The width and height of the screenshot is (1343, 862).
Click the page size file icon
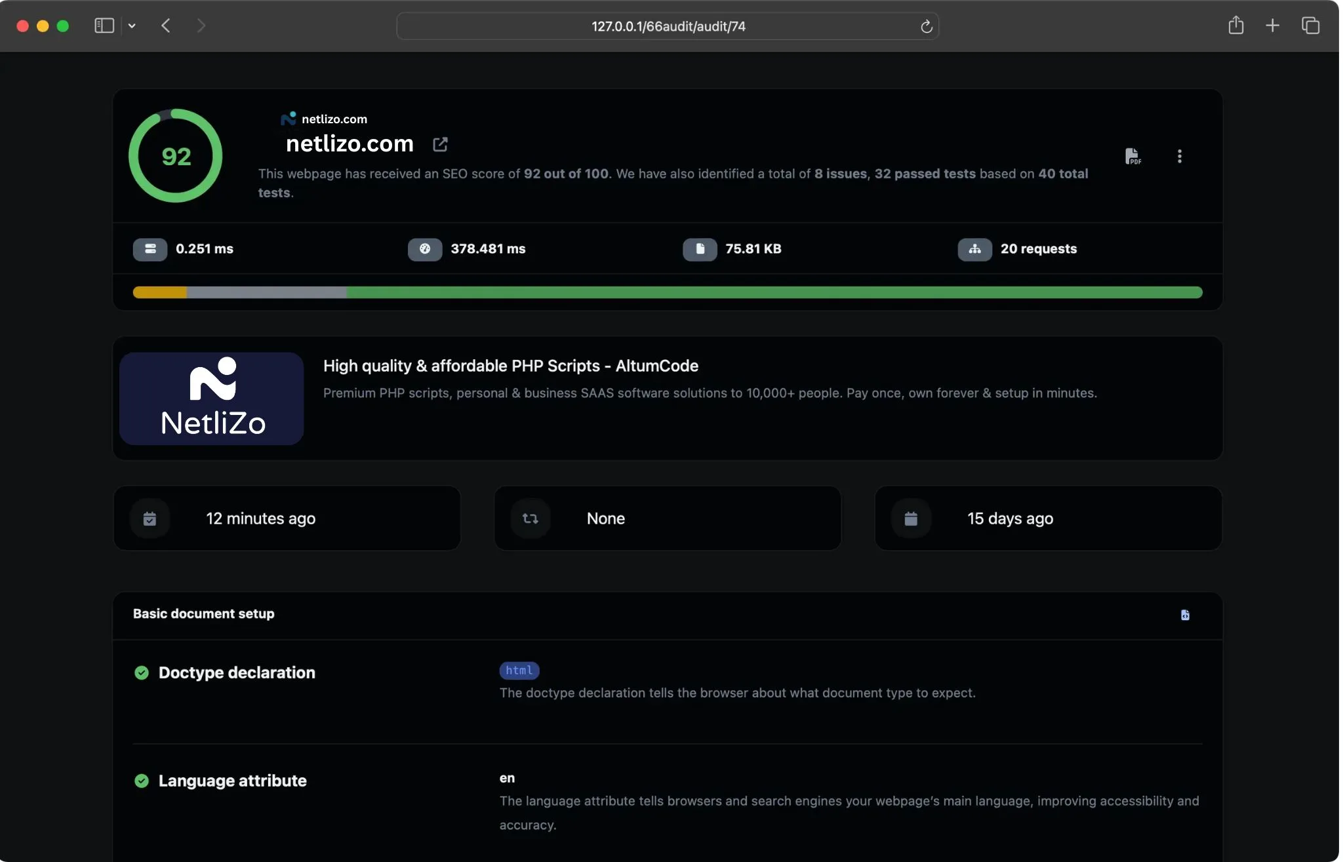click(700, 249)
